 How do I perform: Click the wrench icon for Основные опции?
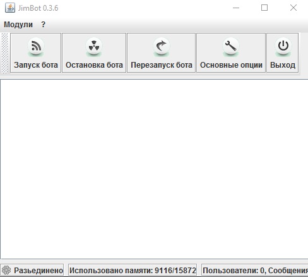[x=231, y=47]
